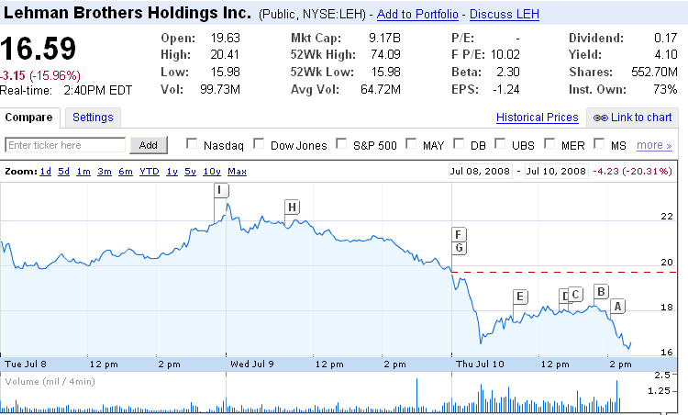The image size is (688, 415).
Task: Open news flag H on the chart
Action: pos(292,207)
